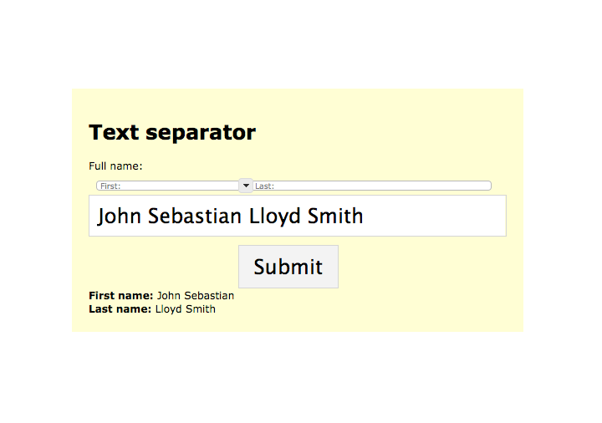602x423 pixels.
Task: Focus the Full name text input
Action: (298, 216)
